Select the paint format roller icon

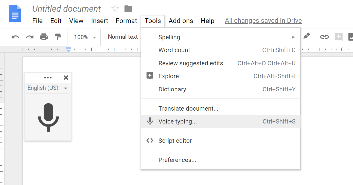pos(58,37)
